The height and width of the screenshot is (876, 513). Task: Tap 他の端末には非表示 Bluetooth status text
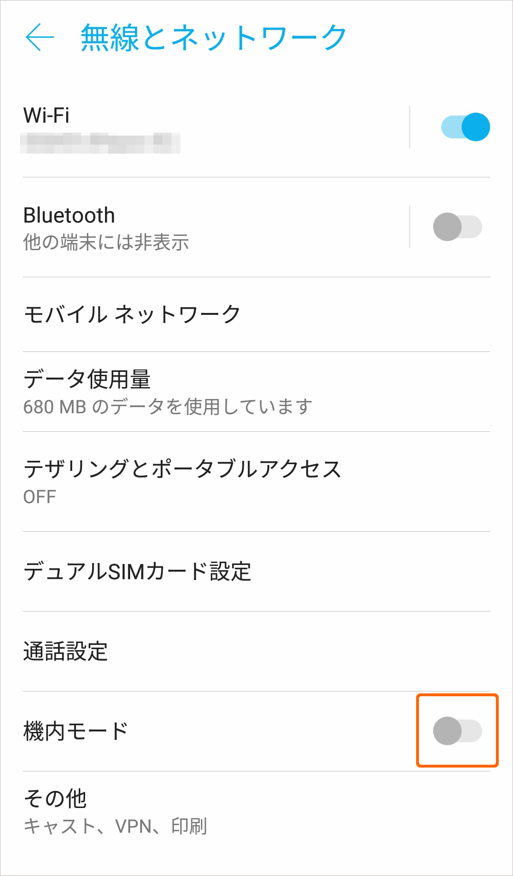click(x=106, y=242)
